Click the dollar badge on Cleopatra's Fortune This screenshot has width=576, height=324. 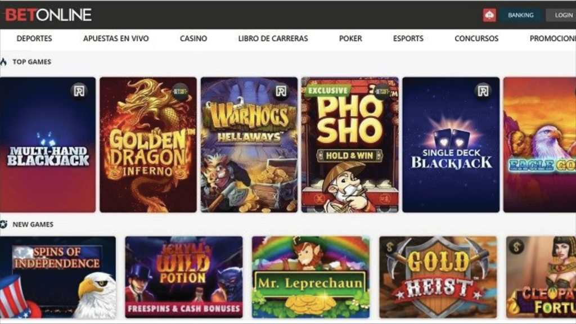(x=516, y=247)
